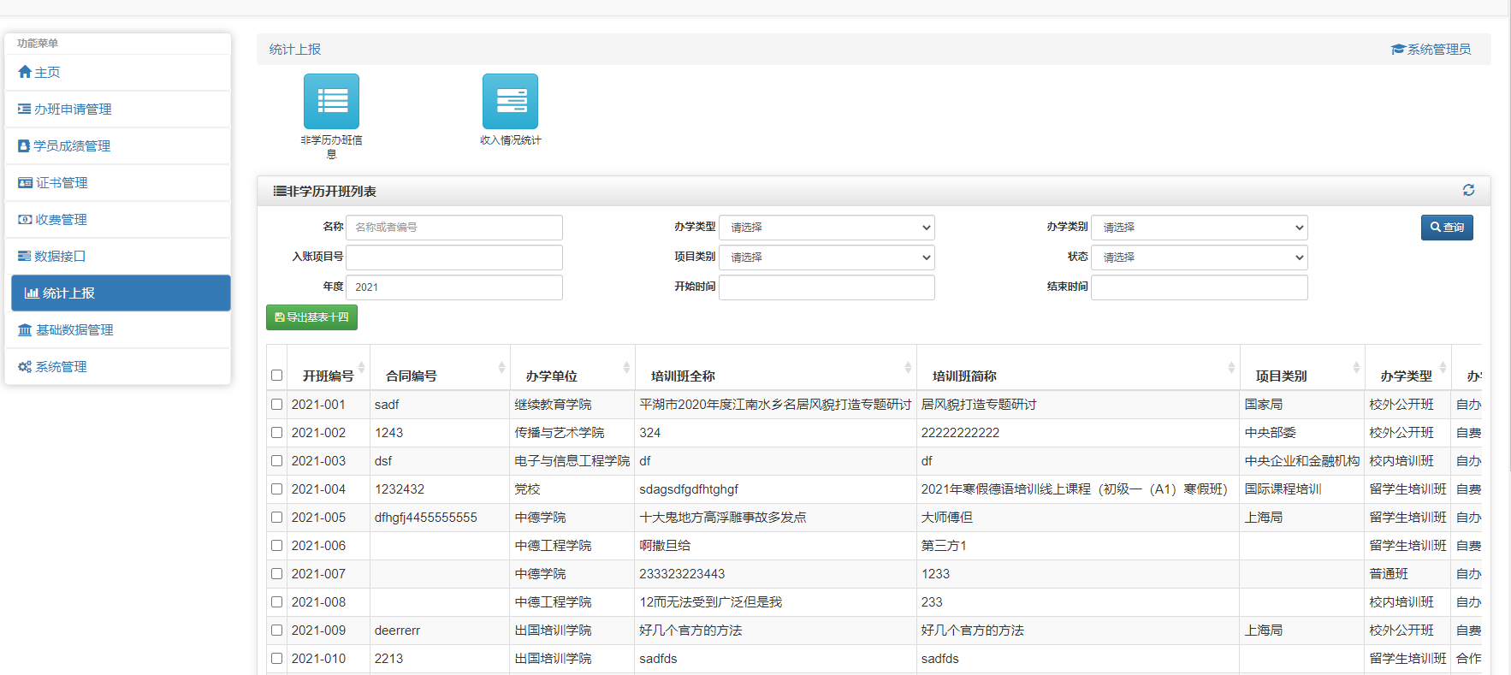Image resolution: width=1511 pixels, height=675 pixels.
Task: Sort the table by 开班编号 column
Action: tap(329, 376)
